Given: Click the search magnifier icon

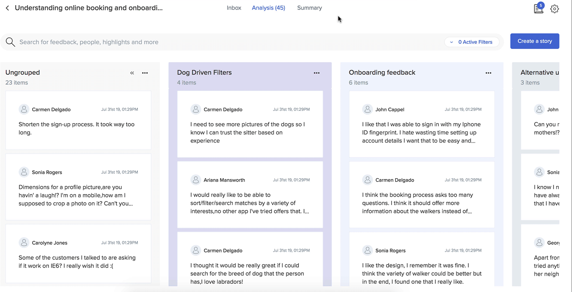Looking at the screenshot, I should pos(10,42).
